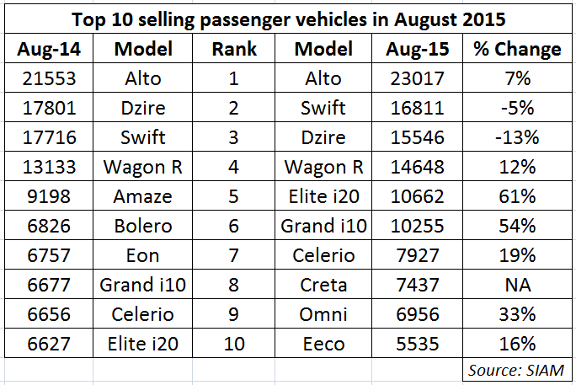Click the Wagon R cell beside 14648

[330, 167]
